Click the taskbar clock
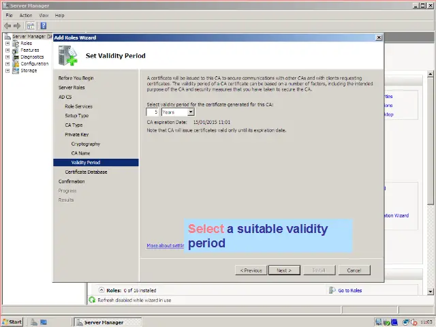 (426, 322)
